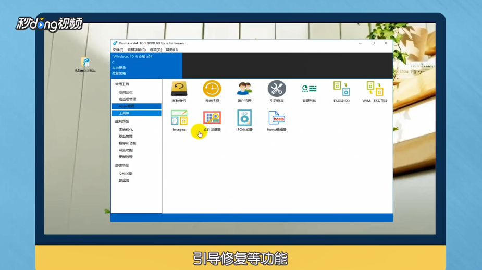Open the 文件(F) menu
The image size is (482, 270).
point(118,50)
